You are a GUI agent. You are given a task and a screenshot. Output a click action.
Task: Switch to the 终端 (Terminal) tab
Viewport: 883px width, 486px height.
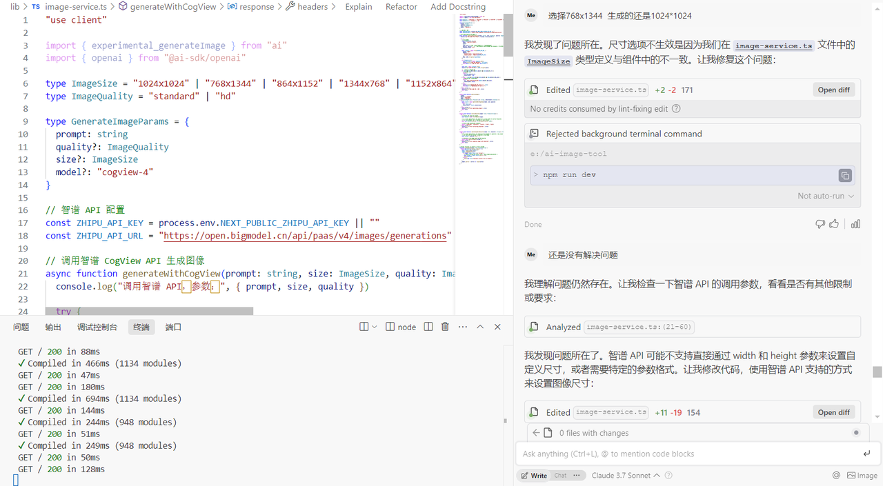[x=141, y=327]
